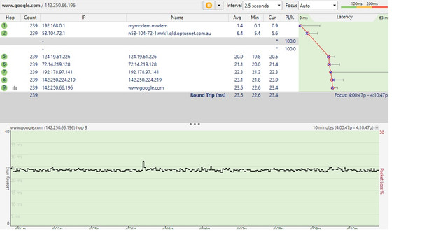Click the Latency graph column header
This screenshot has width=448, height=252.
[x=344, y=17]
